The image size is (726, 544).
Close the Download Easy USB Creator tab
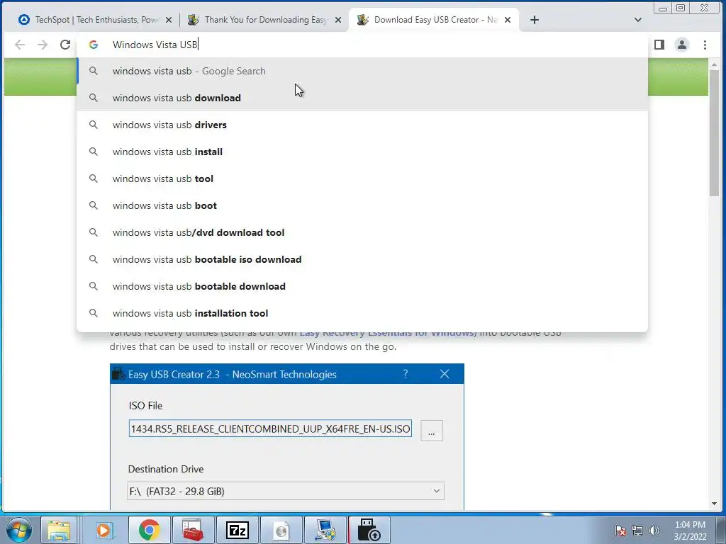point(508,20)
